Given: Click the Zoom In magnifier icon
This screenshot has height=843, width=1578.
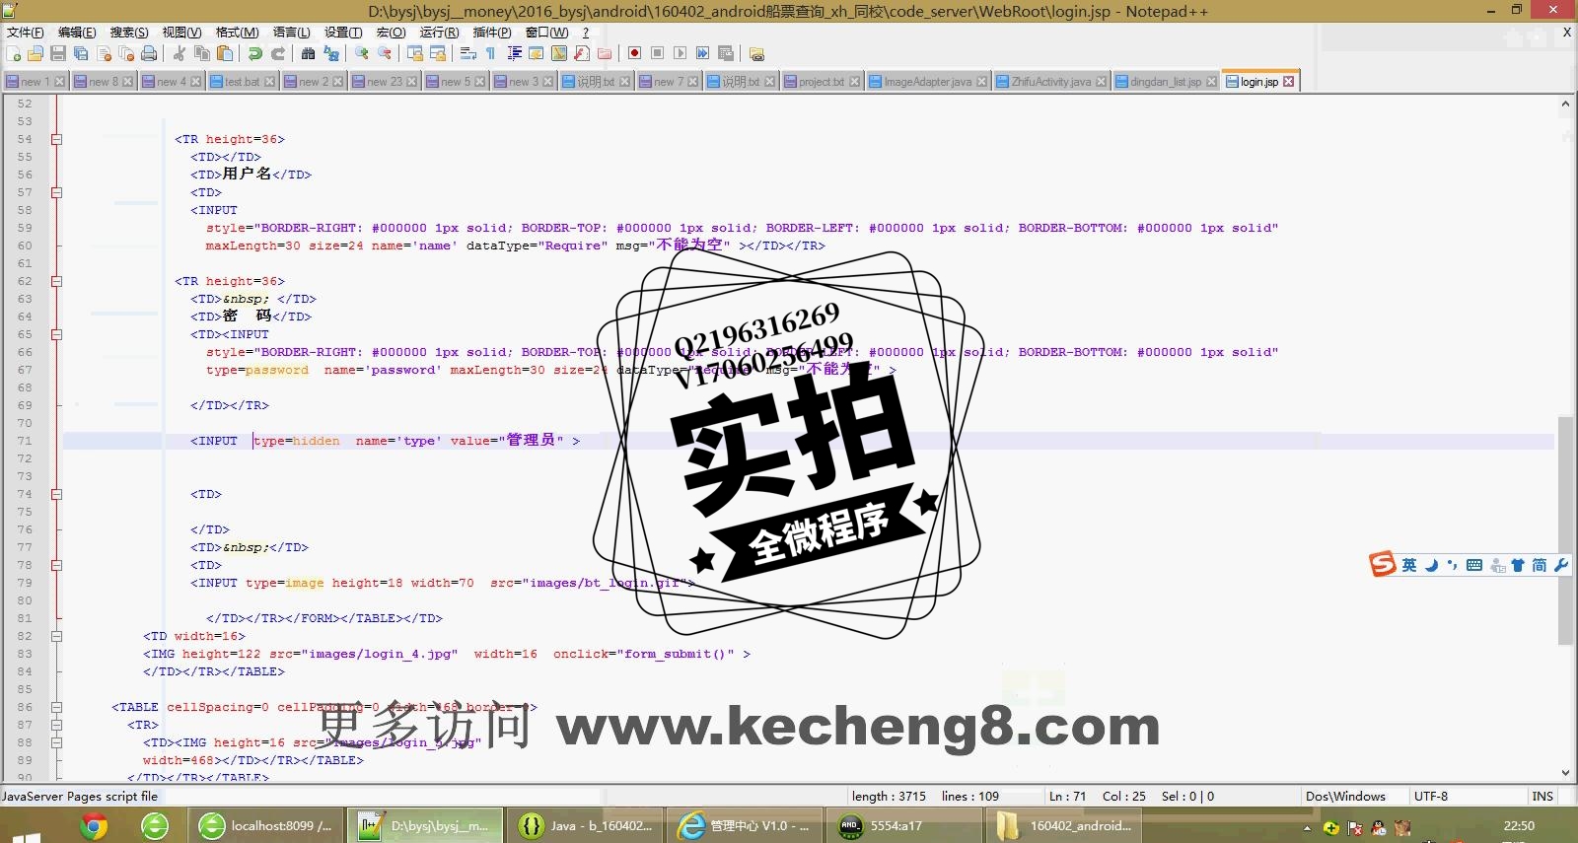Looking at the screenshot, I should (362, 53).
